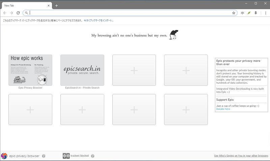Click "Integrated Video Downloading" notice text
Viewport: 270px width, 161px height.
click(240, 90)
